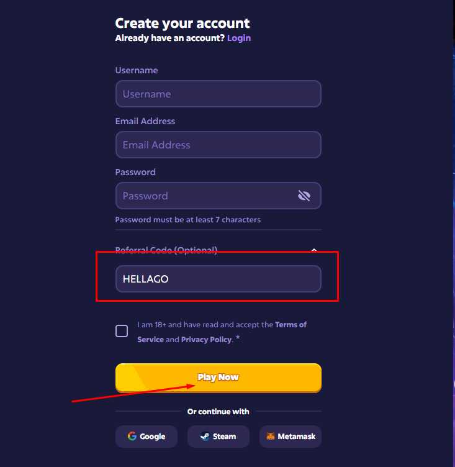Viewport: 455px width, 467px height.
Task: Click the Metamask fox icon
Action: [x=271, y=437]
